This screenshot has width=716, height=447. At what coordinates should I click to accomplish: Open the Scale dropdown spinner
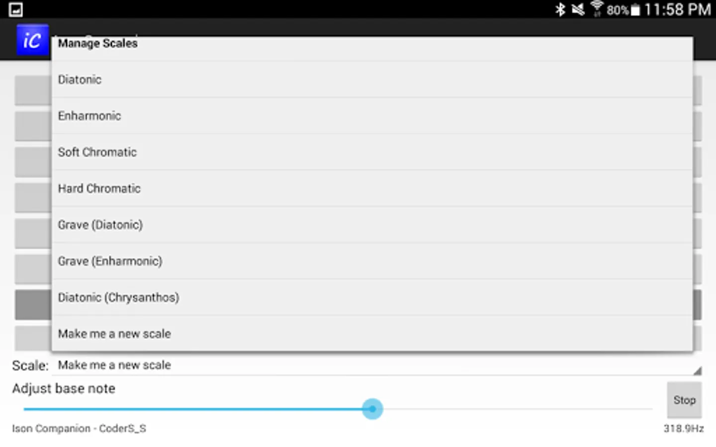pyautogui.click(x=377, y=365)
